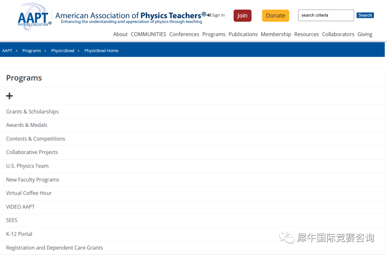
Task: Expand the Programs menu with plus icon
Action: (x=9, y=96)
